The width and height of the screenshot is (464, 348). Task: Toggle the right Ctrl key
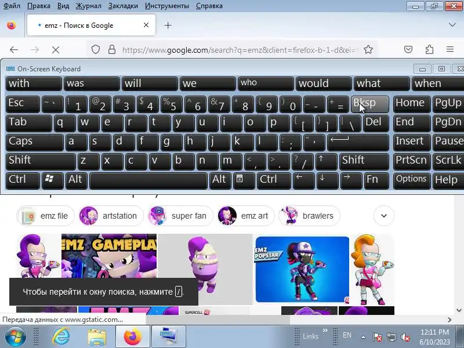(x=274, y=181)
